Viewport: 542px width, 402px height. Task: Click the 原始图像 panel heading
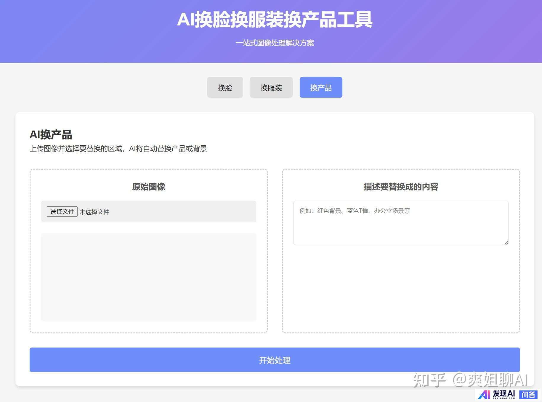[x=148, y=187]
